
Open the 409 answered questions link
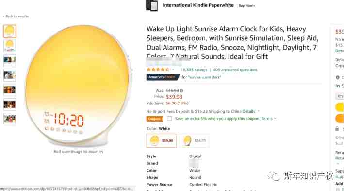point(235,70)
